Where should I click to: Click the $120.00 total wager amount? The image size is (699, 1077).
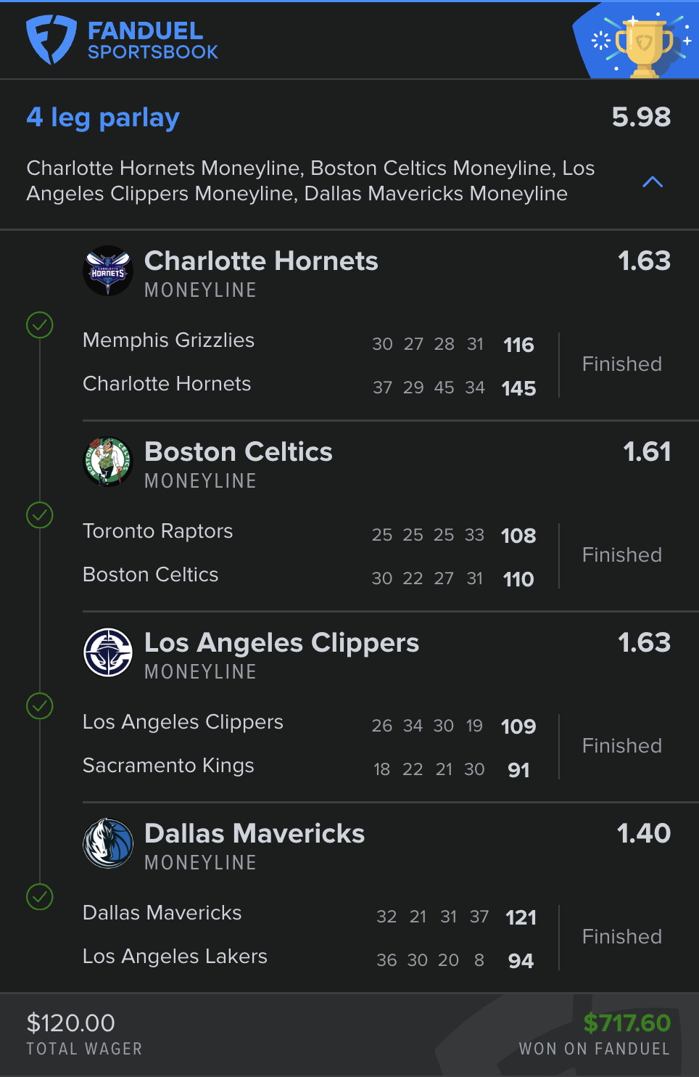point(70,1023)
